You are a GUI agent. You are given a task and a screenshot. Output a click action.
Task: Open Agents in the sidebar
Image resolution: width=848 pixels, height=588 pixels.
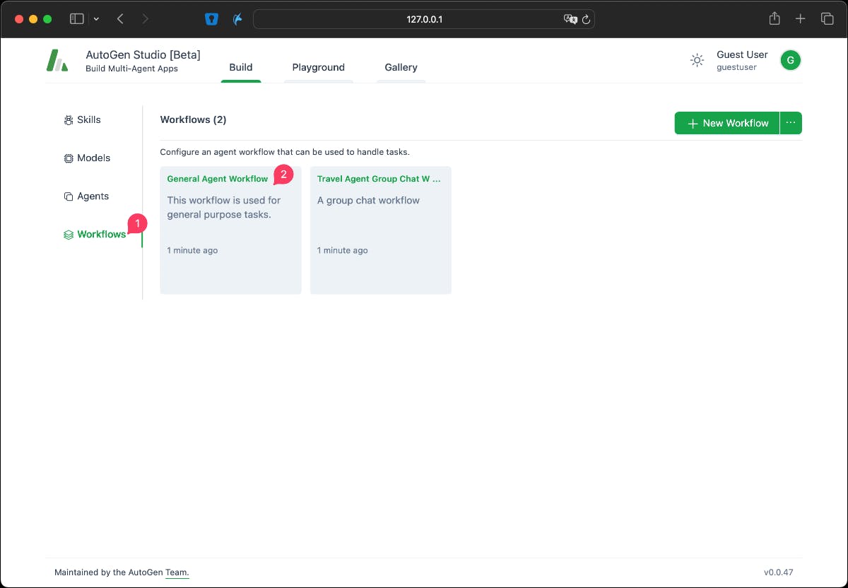coord(87,196)
